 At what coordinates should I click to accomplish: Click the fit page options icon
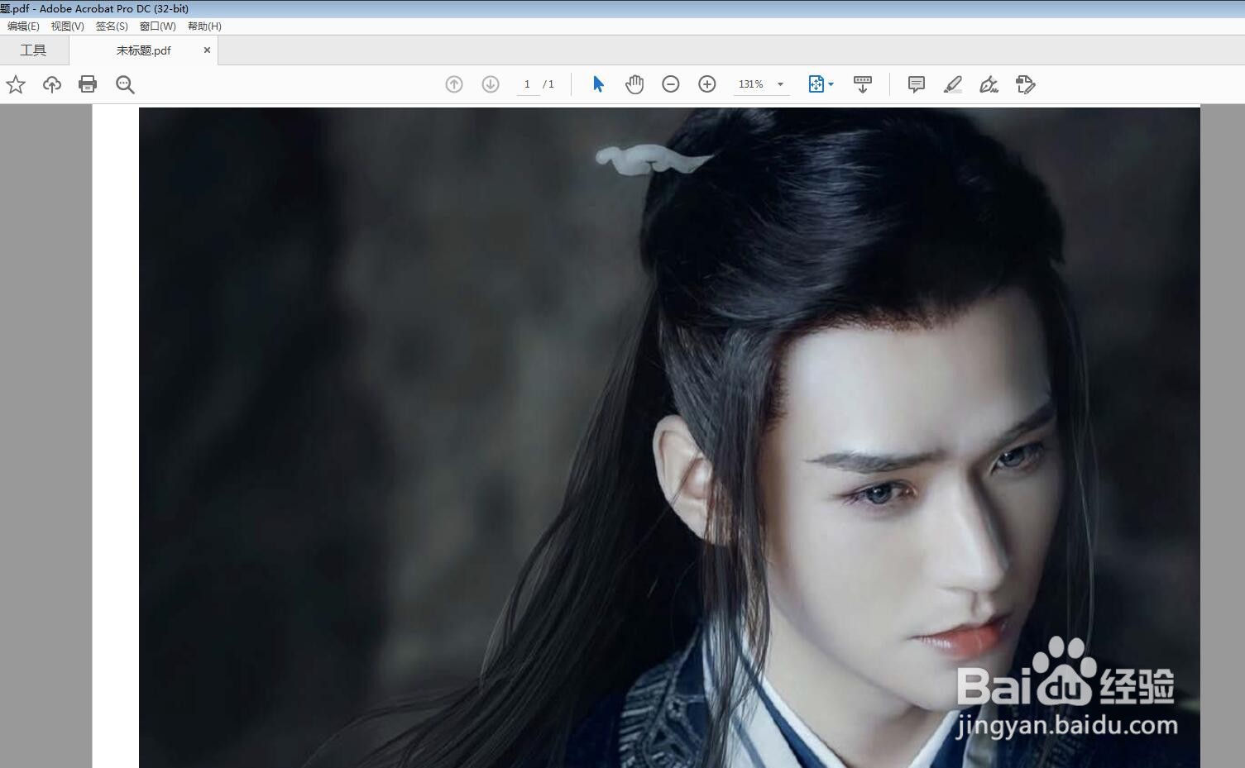click(816, 84)
